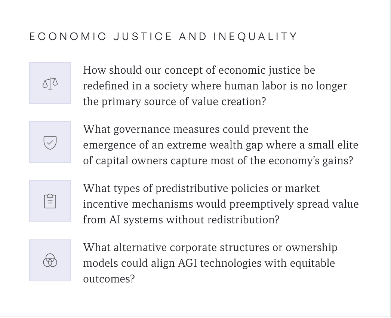
Task: Click the line 'How should our concept of economic justice be'
Action: coord(199,70)
